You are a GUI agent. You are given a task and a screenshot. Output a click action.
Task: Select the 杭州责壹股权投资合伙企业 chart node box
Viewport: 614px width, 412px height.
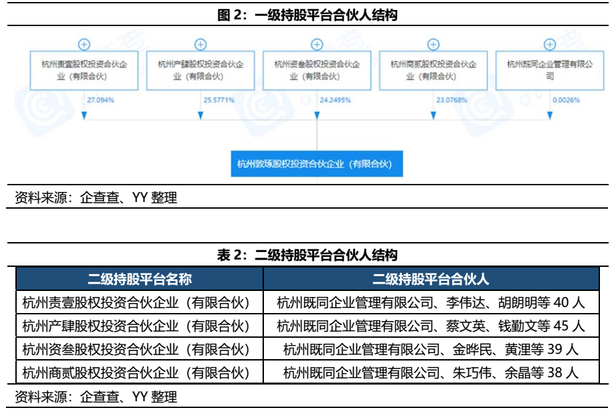pos(84,70)
